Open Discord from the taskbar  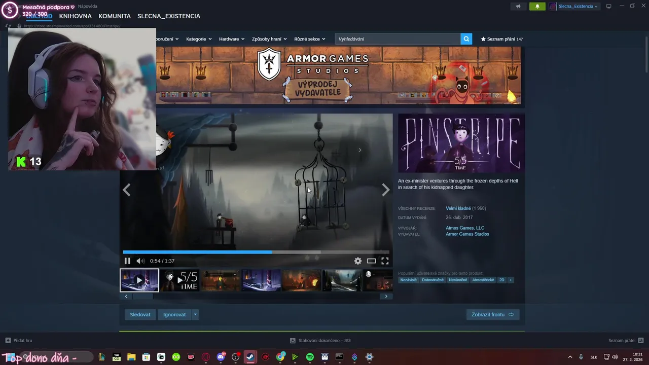tap(221, 357)
